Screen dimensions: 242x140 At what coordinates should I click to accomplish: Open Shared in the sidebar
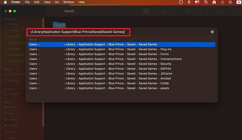13,81
